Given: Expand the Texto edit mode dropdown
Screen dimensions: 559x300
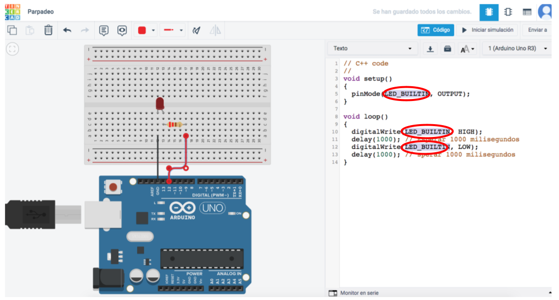Looking at the screenshot, I should click(372, 49).
